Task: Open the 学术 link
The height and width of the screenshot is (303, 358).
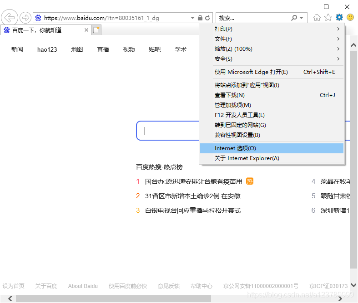Action: coord(181,49)
